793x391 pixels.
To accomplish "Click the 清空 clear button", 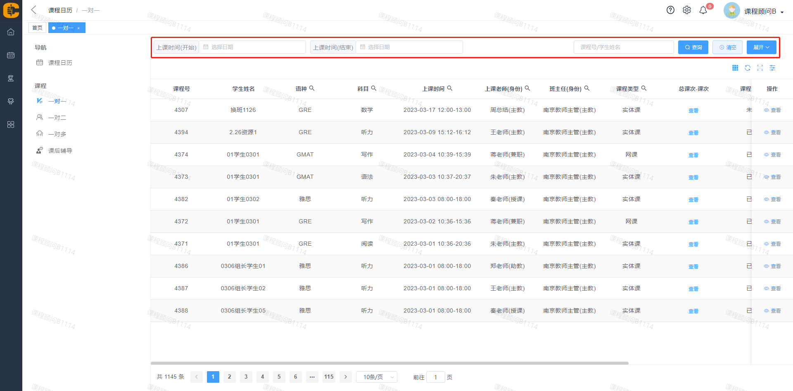I will [x=727, y=47].
